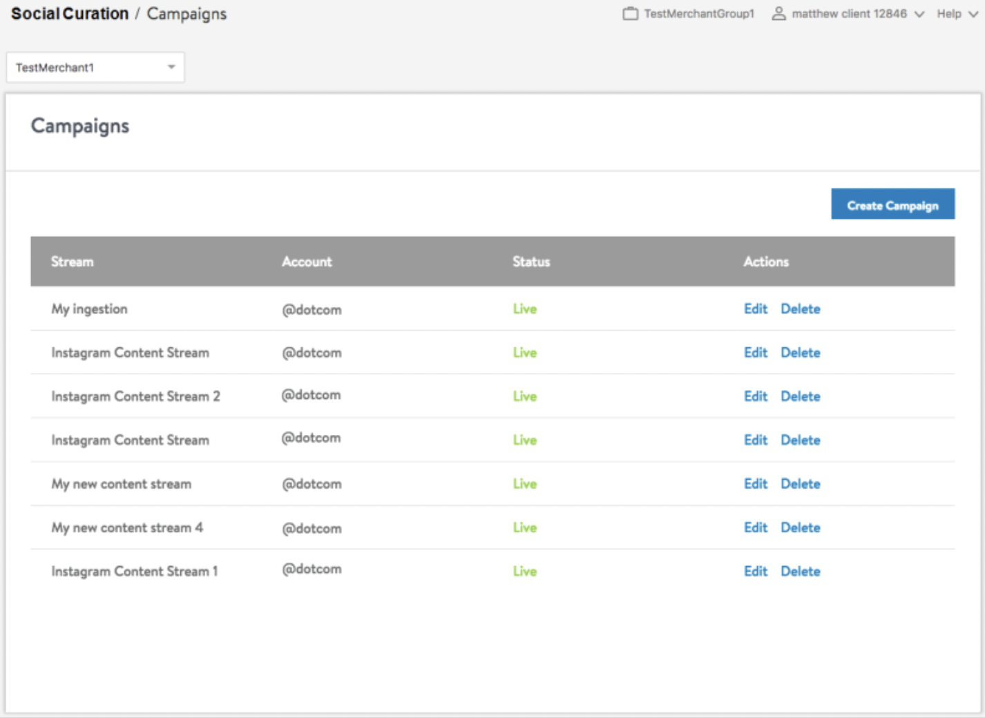Edit the My ingestion campaign
Viewport: 985px width, 718px height.
click(x=756, y=309)
